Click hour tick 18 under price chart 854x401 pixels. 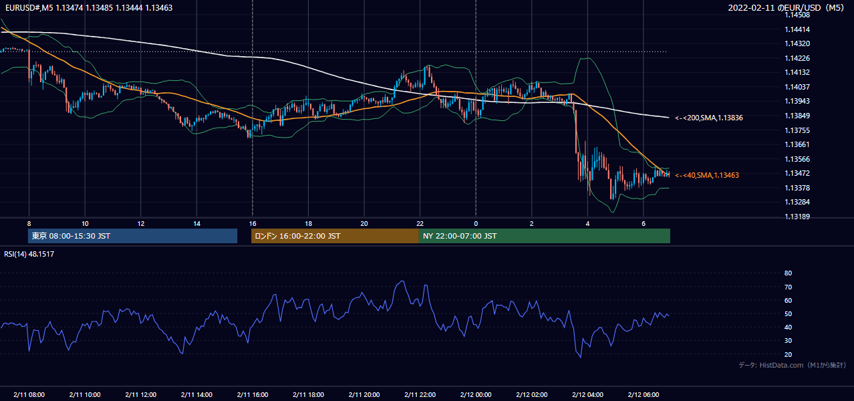click(308, 223)
